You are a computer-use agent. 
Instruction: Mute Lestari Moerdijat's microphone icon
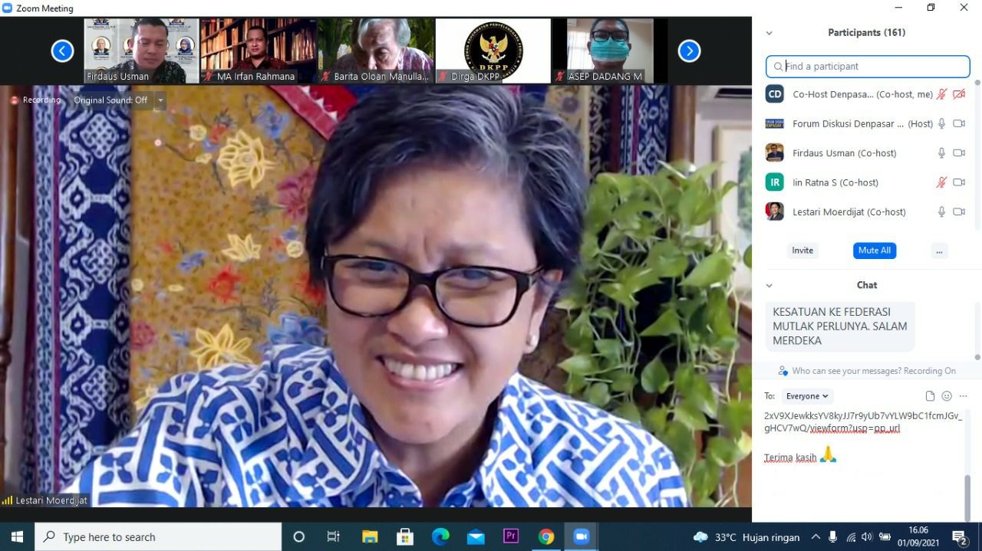pyautogui.click(x=941, y=212)
